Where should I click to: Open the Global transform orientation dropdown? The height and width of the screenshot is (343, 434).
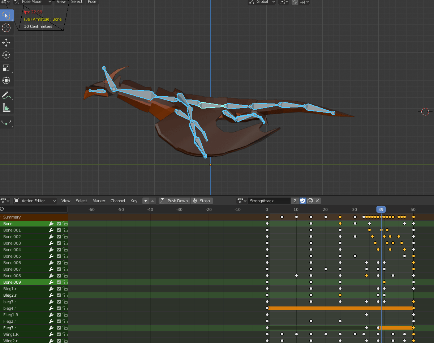pyautogui.click(x=262, y=2)
